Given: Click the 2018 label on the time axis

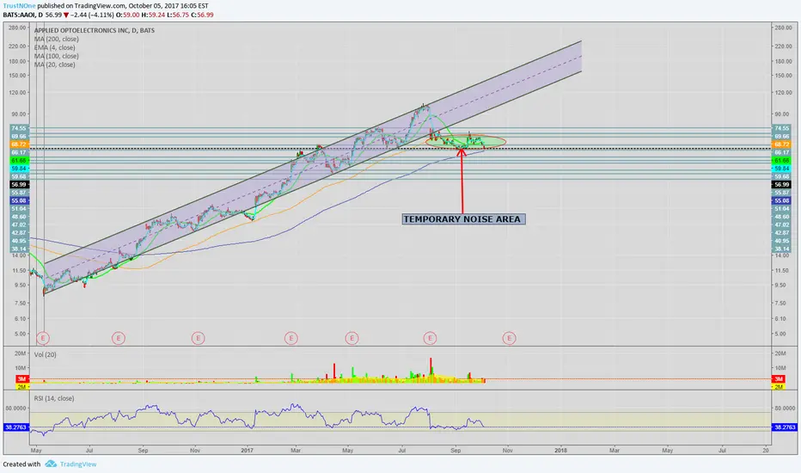Looking at the screenshot, I should pyautogui.click(x=560, y=451).
